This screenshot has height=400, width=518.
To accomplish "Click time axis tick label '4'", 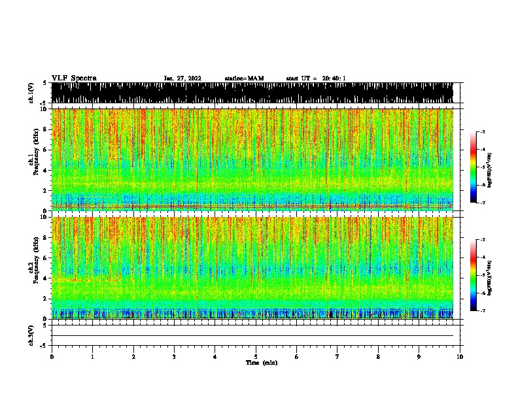I will pyautogui.click(x=215, y=357).
